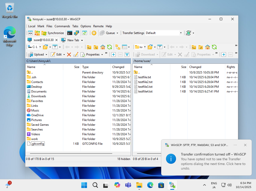Expand the local drive C: selector
The height and width of the screenshot is (191, 256).
pos(40,47)
